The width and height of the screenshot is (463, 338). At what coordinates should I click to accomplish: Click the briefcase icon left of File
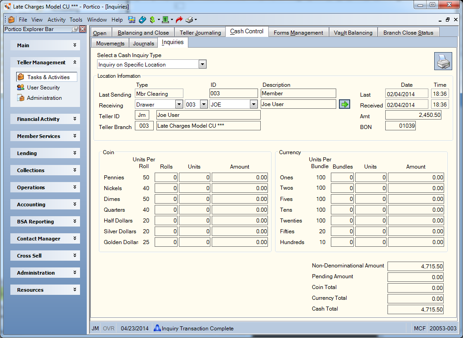click(12, 20)
